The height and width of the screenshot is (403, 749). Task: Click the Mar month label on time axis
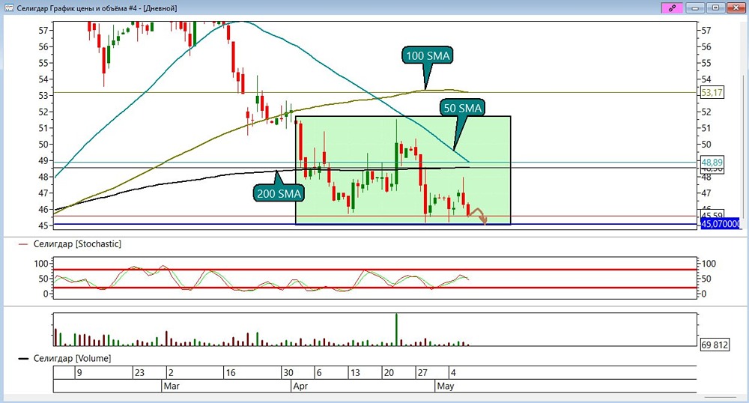click(x=172, y=386)
